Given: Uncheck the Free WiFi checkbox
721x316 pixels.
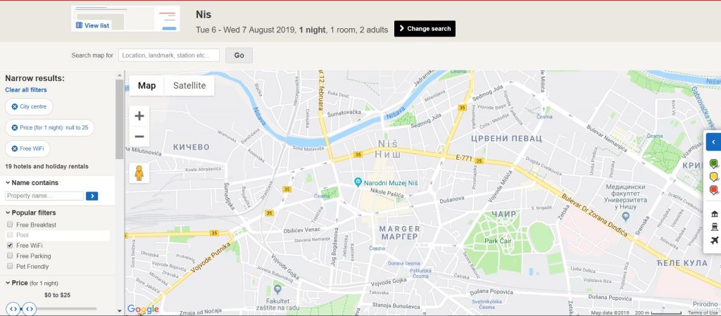Looking at the screenshot, I should pos(10,245).
